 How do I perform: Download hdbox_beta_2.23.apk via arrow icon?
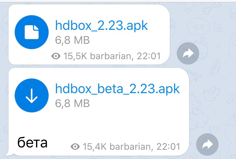(32, 95)
